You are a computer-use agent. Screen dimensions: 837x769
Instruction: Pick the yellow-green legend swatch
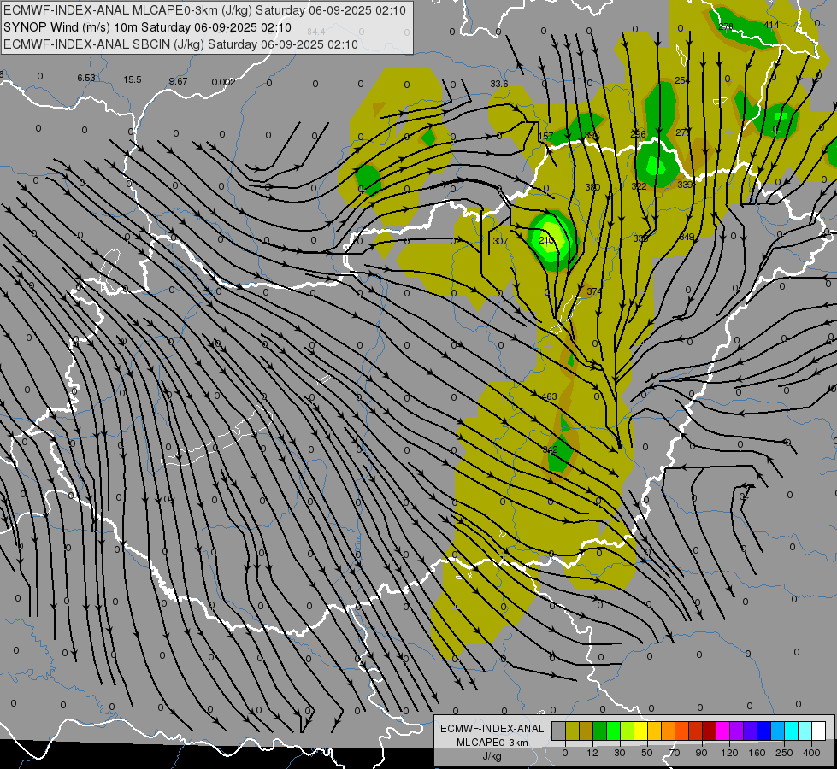click(x=628, y=731)
